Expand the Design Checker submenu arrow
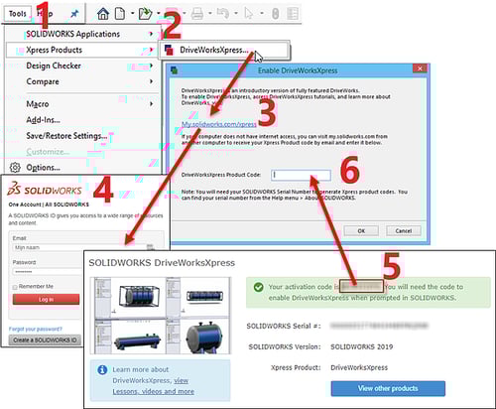 point(151,66)
